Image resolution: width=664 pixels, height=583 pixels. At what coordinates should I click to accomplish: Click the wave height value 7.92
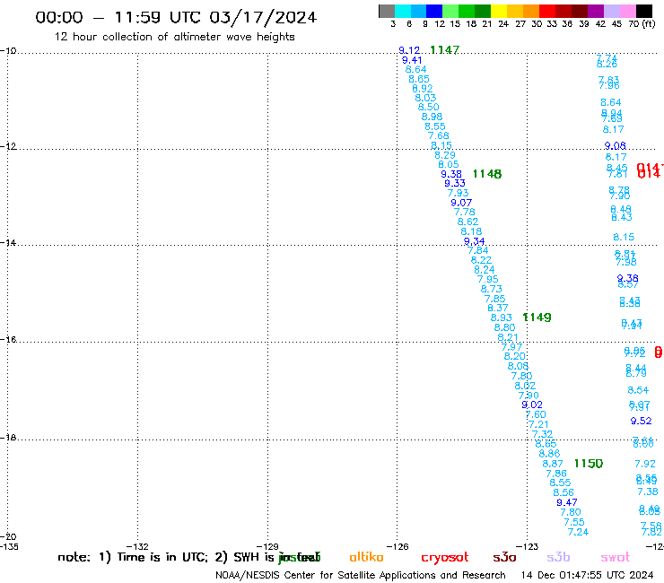click(x=645, y=464)
